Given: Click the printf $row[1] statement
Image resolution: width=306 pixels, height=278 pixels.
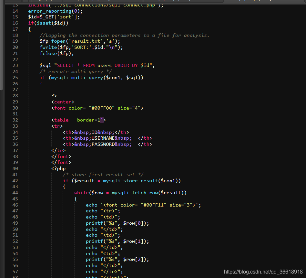Looking at the screenshot, I should point(117,241).
